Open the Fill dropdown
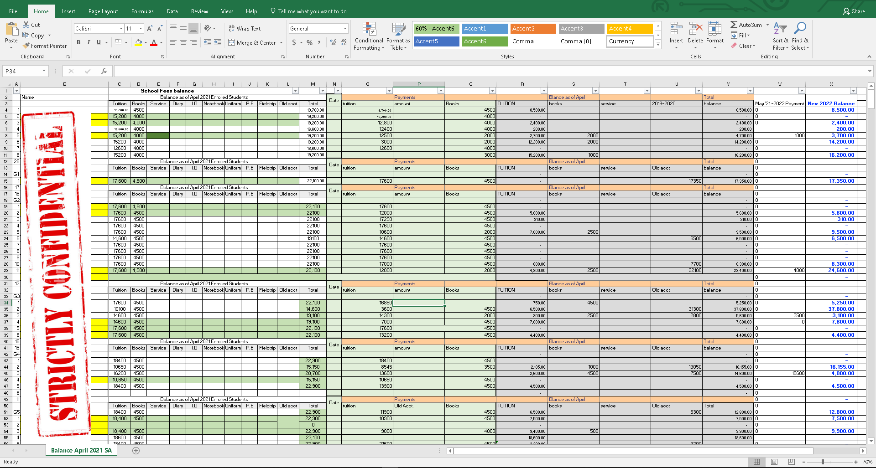 click(x=741, y=35)
